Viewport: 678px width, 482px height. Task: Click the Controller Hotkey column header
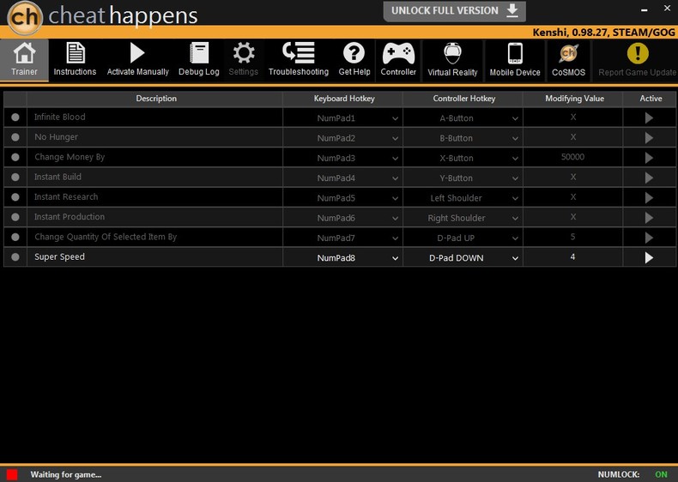[x=463, y=99]
